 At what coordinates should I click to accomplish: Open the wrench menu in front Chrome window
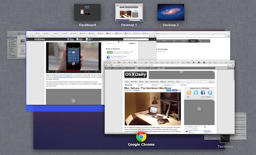(233, 65)
